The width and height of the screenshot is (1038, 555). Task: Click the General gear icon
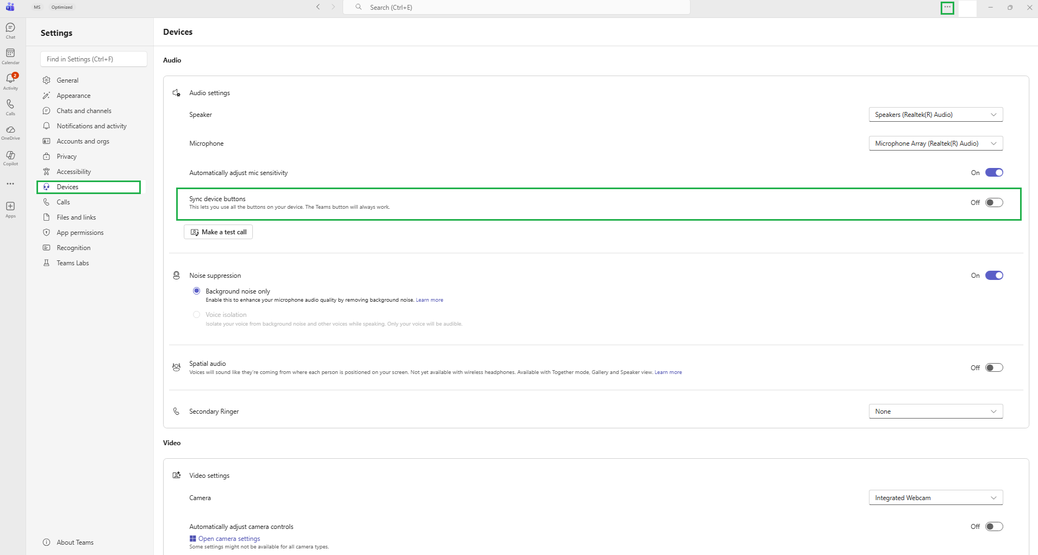tap(47, 80)
